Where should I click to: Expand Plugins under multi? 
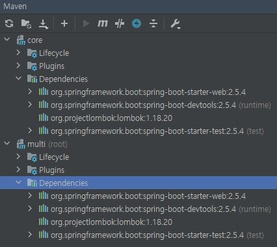18,170
